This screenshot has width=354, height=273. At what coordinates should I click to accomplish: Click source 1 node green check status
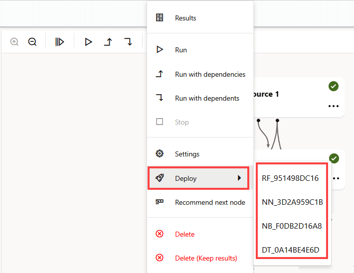tap(334, 86)
